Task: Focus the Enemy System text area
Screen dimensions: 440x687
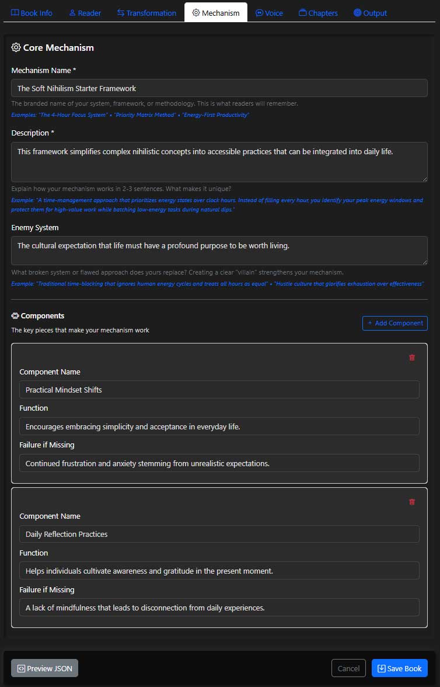Action: 219,251
